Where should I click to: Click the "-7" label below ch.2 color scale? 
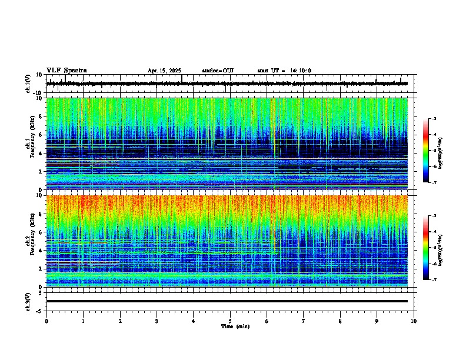tap(434, 279)
